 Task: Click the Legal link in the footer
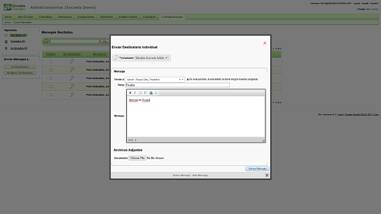[x=341, y=115]
